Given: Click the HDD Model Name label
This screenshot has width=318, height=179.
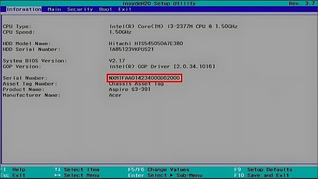Looking at the screenshot, I should 26,43.
